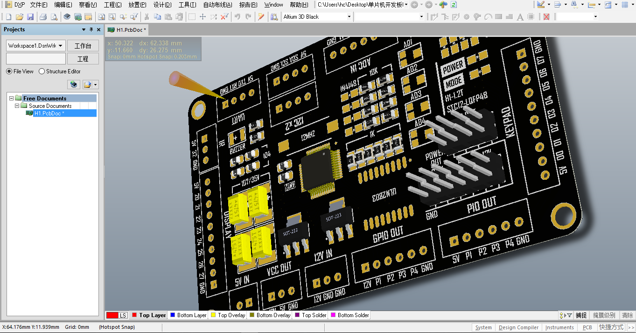Click the Place String text tool
This screenshot has width=636, height=333.
tap(520, 17)
